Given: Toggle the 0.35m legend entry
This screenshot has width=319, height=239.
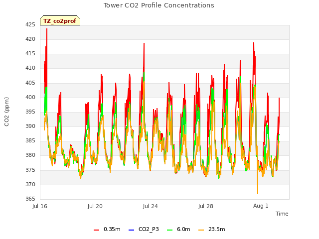Looking at the screenshot, I should 107,229.
